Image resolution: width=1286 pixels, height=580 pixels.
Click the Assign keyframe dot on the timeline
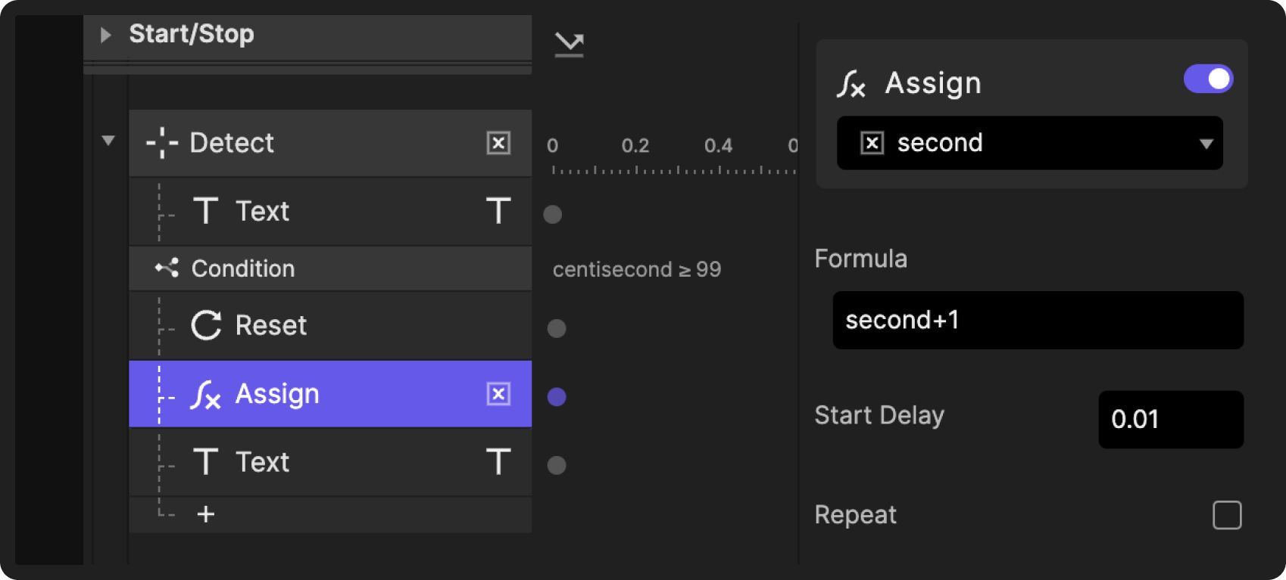pyautogui.click(x=557, y=396)
